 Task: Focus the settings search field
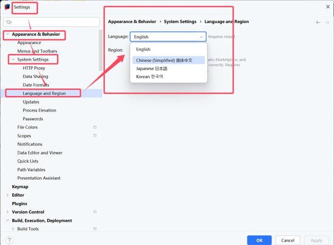pos(54,23)
